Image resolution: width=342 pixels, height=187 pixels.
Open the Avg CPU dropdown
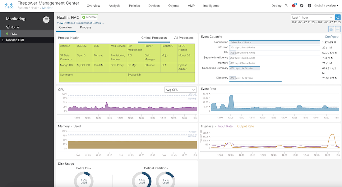[180, 90]
